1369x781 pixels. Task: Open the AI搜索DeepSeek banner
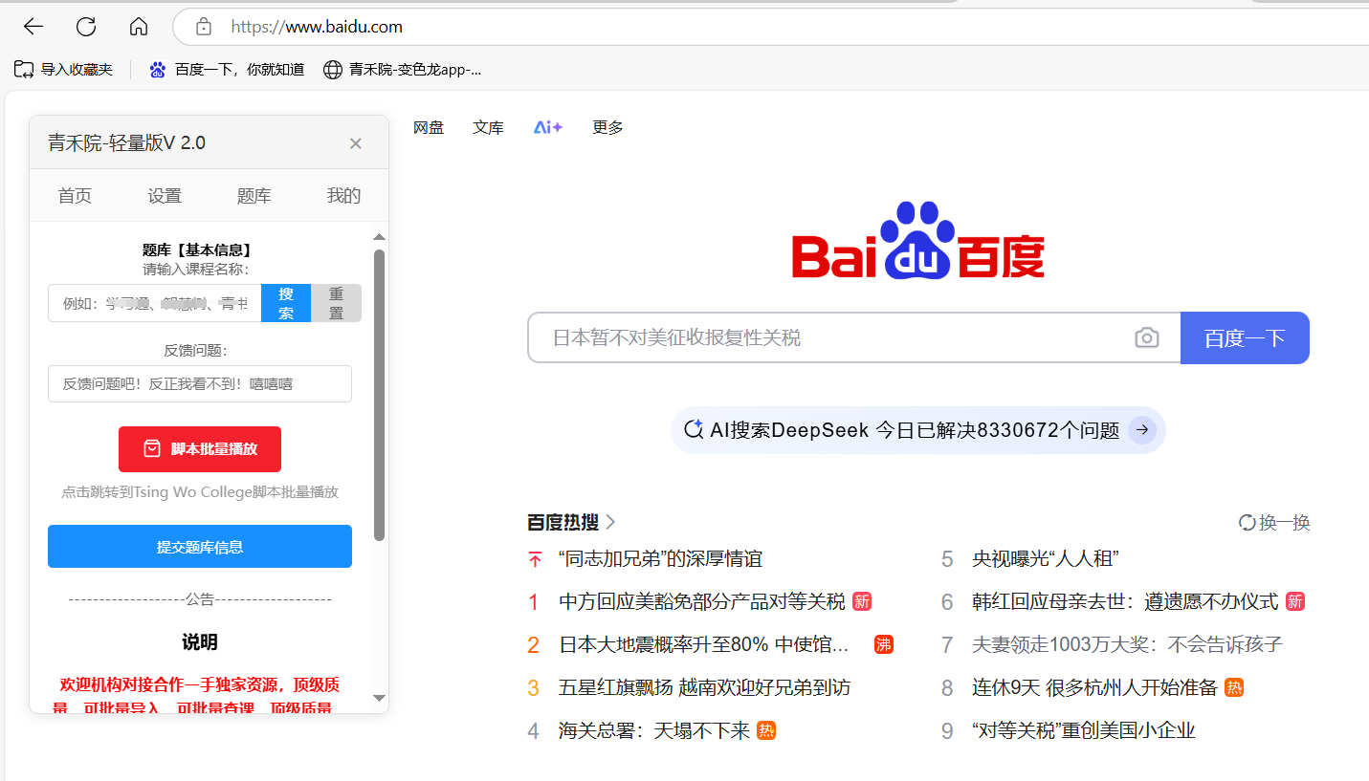click(918, 430)
